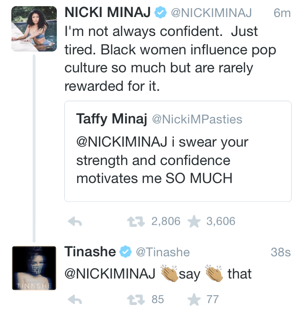Click the 6m timestamp
Viewport: 303px width, 314px height.
(x=282, y=14)
